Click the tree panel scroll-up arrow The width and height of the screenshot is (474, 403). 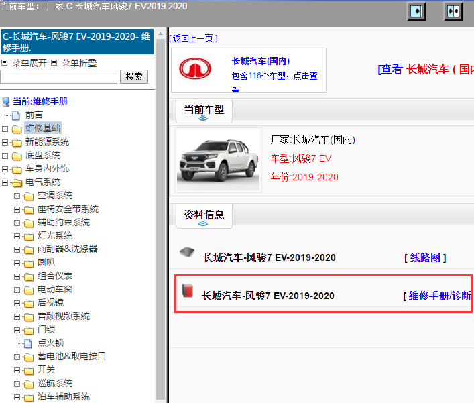click(160, 34)
